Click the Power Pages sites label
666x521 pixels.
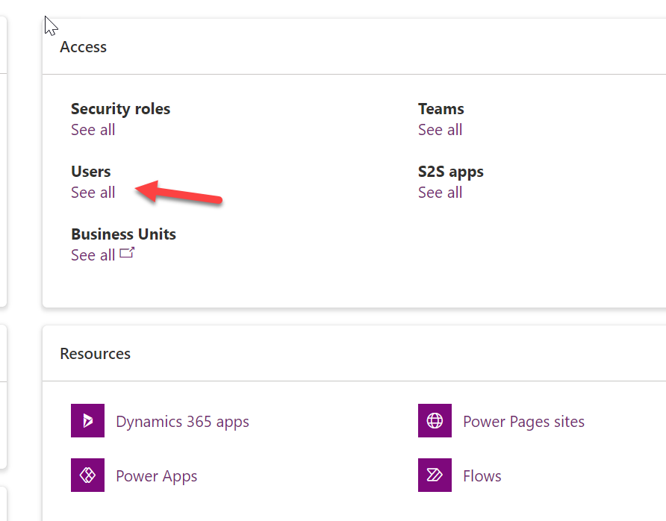[x=523, y=421]
